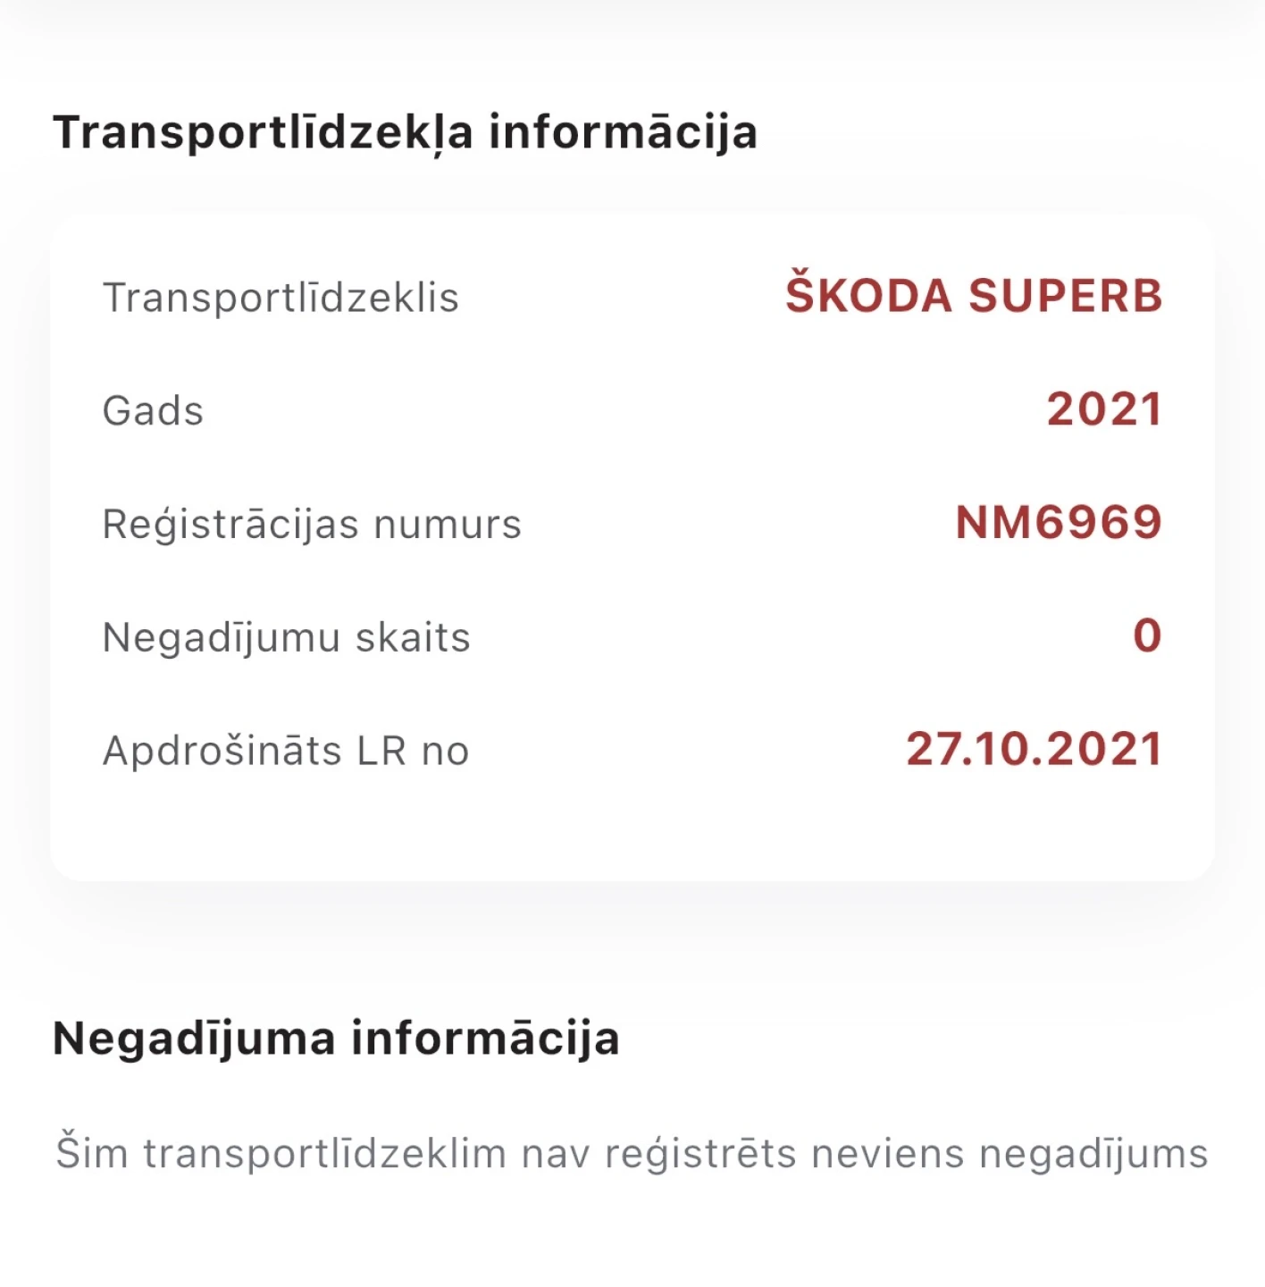This screenshot has width=1265, height=1287.
Task: Click the first word "Šim" in bottom message
Action: point(91,1152)
